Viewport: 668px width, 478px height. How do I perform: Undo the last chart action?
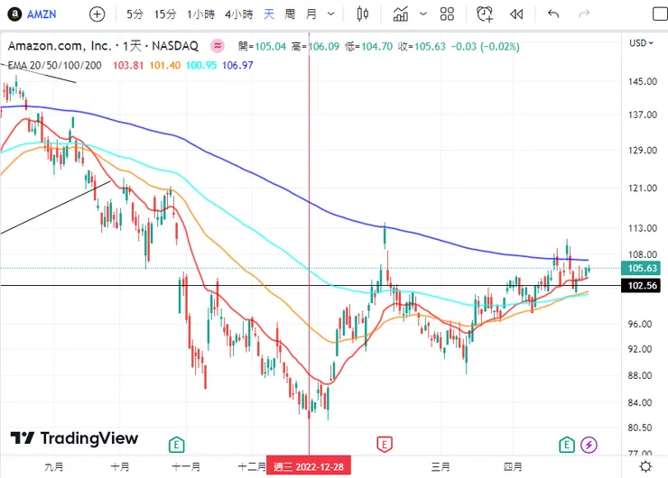tap(553, 14)
